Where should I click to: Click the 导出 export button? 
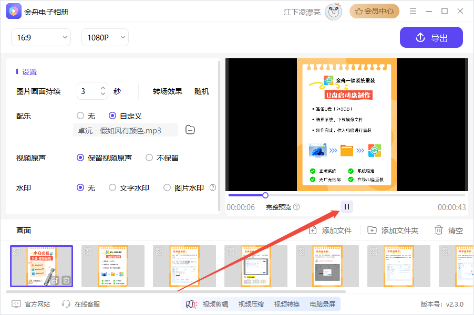[x=431, y=37]
